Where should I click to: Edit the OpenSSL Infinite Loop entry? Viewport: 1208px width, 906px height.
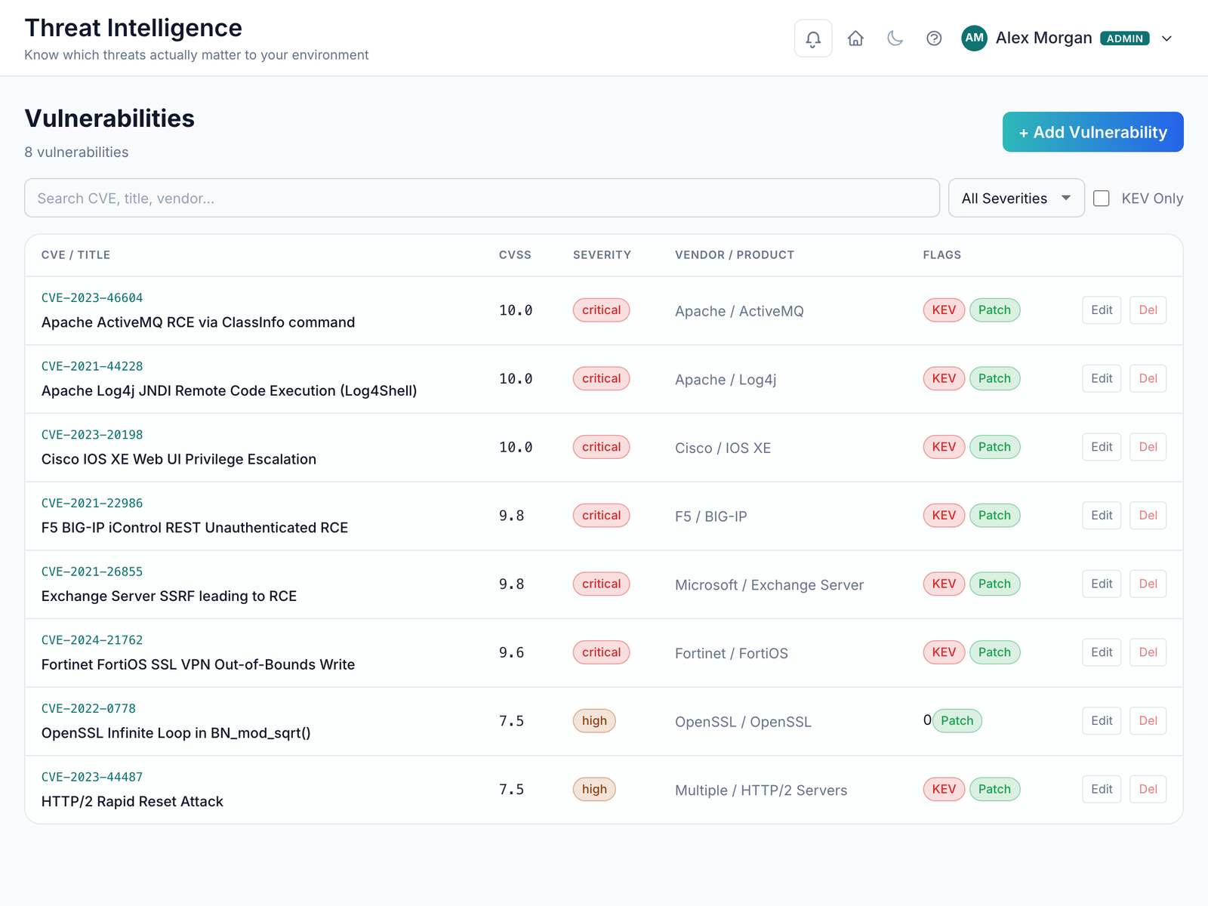[x=1102, y=721]
